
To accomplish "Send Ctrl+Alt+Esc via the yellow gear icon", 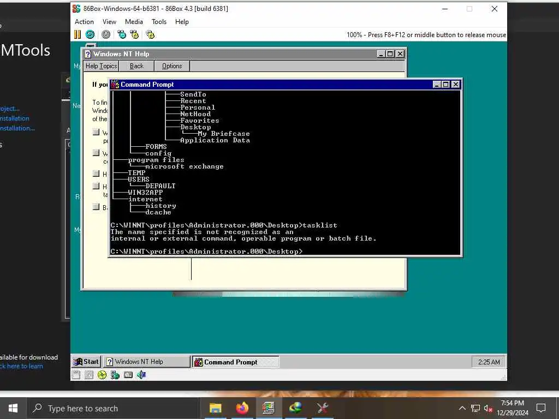I will pyautogui.click(x=134, y=34).
